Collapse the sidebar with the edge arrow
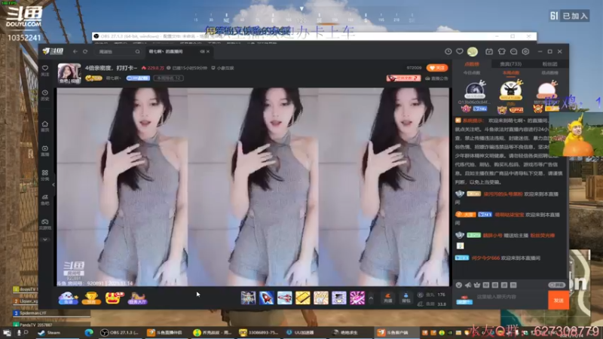This screenshot has height=339, width=603. (x=54, y=185)
